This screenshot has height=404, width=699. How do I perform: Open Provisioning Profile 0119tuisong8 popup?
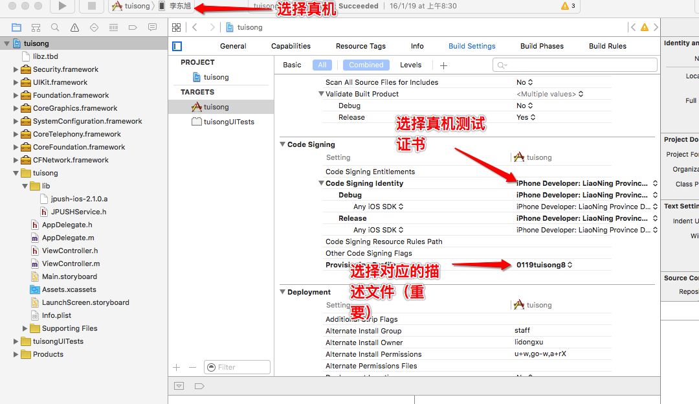544,265
